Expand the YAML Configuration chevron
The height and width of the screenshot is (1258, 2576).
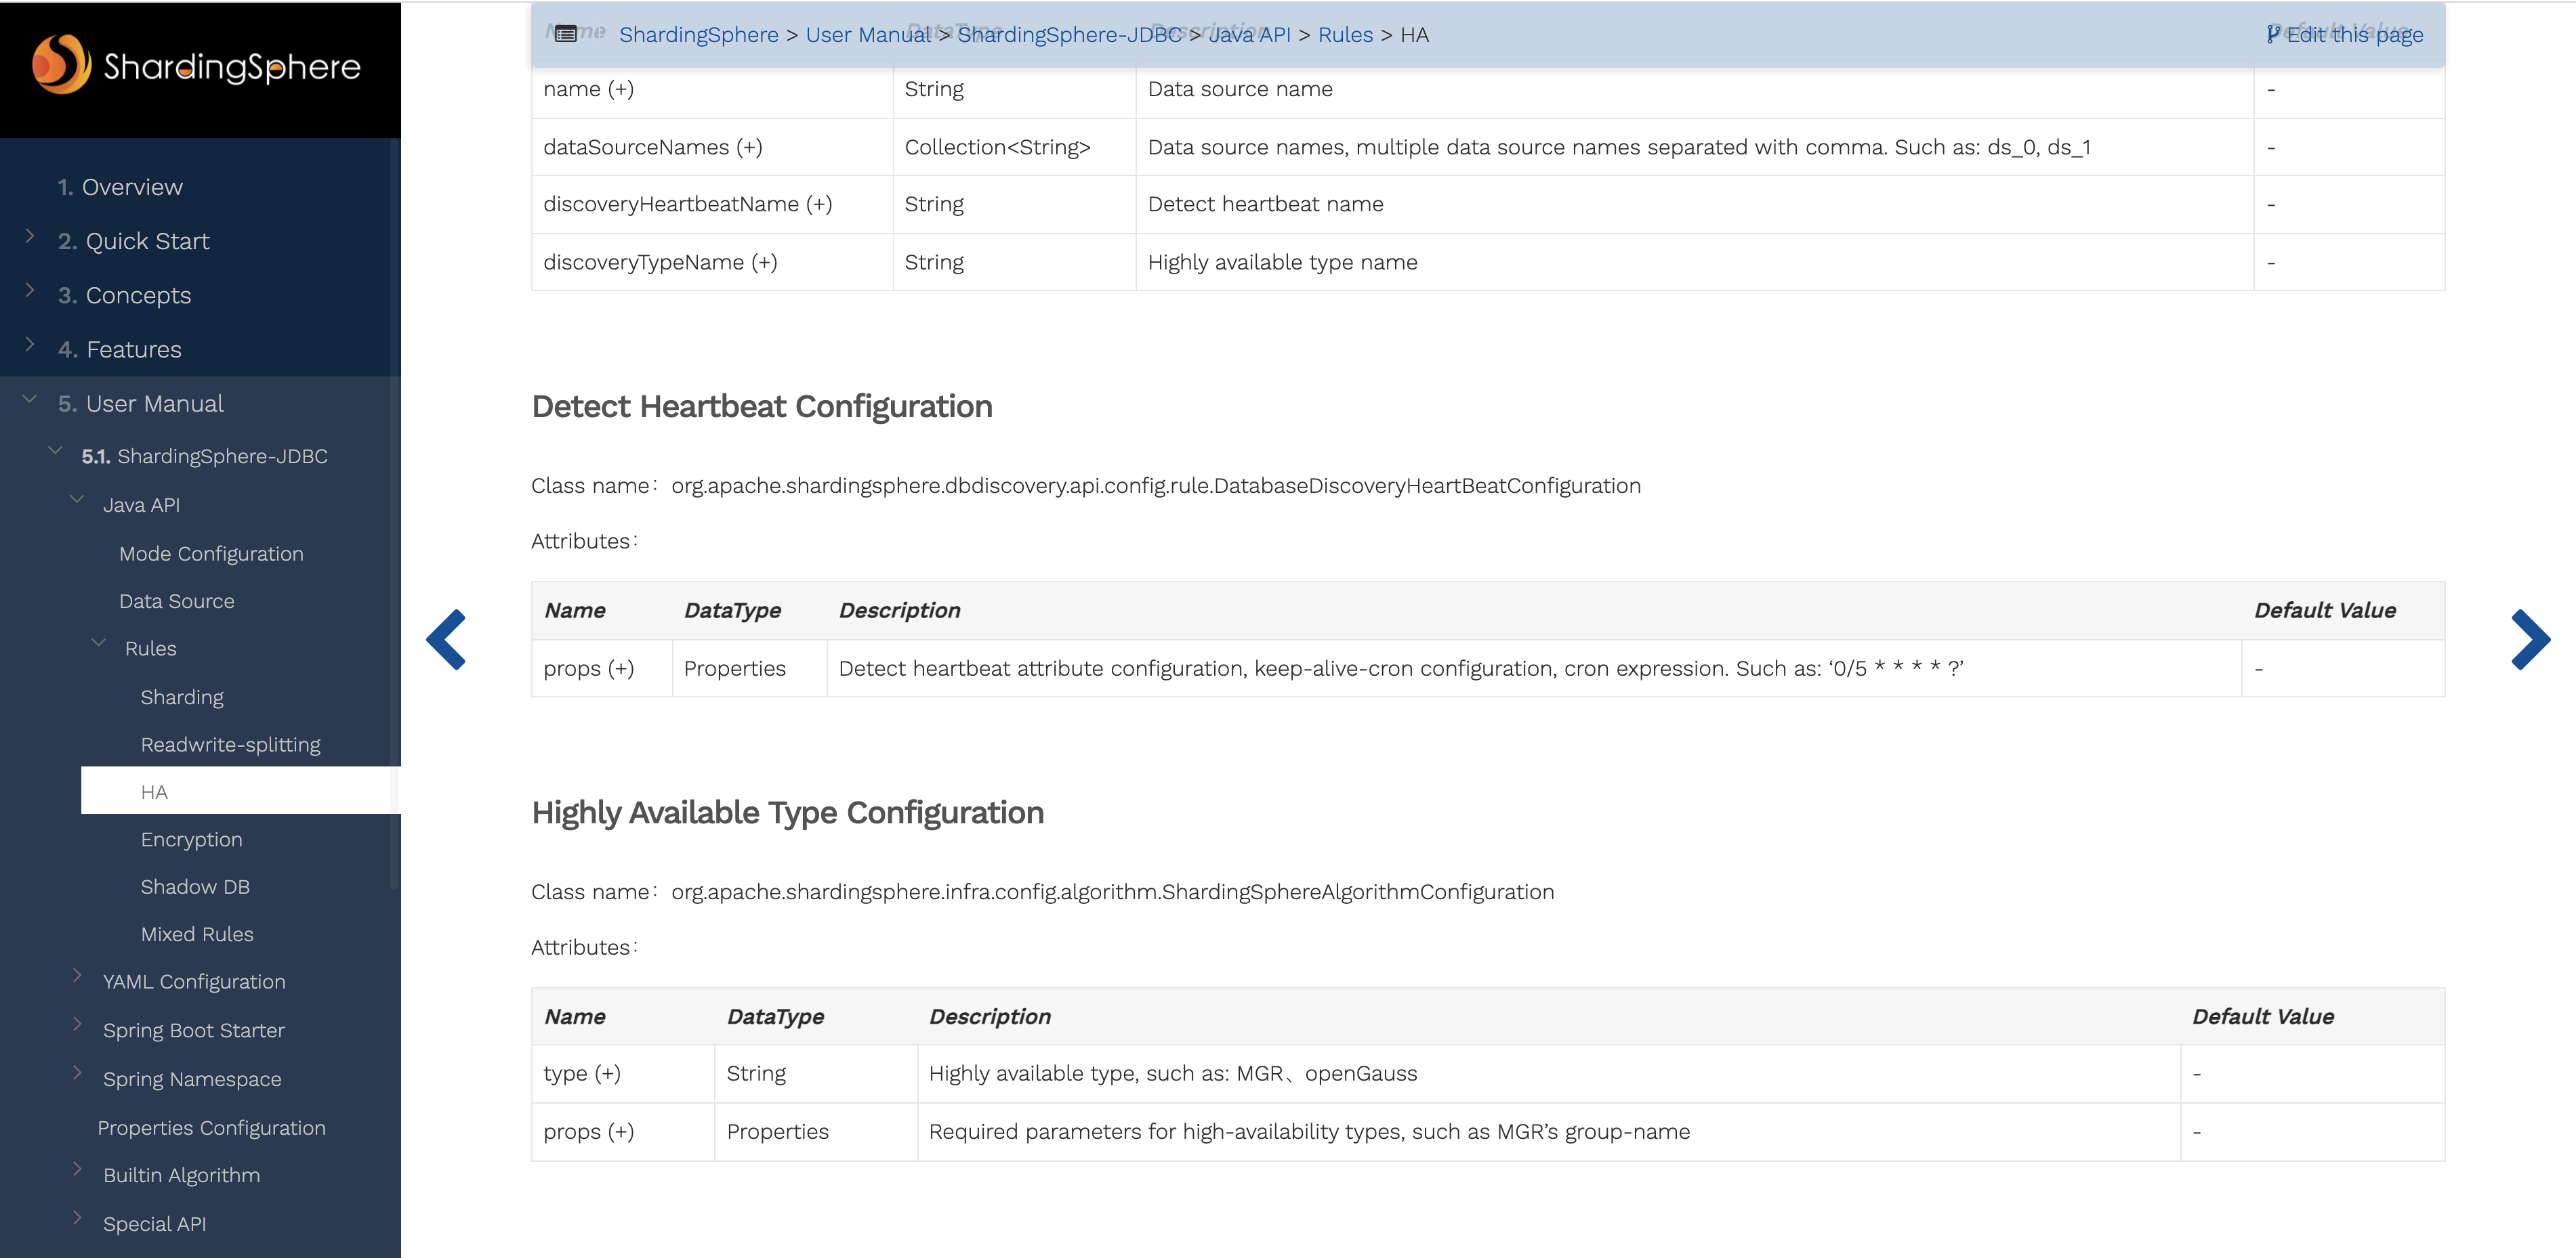pos(77,976)
